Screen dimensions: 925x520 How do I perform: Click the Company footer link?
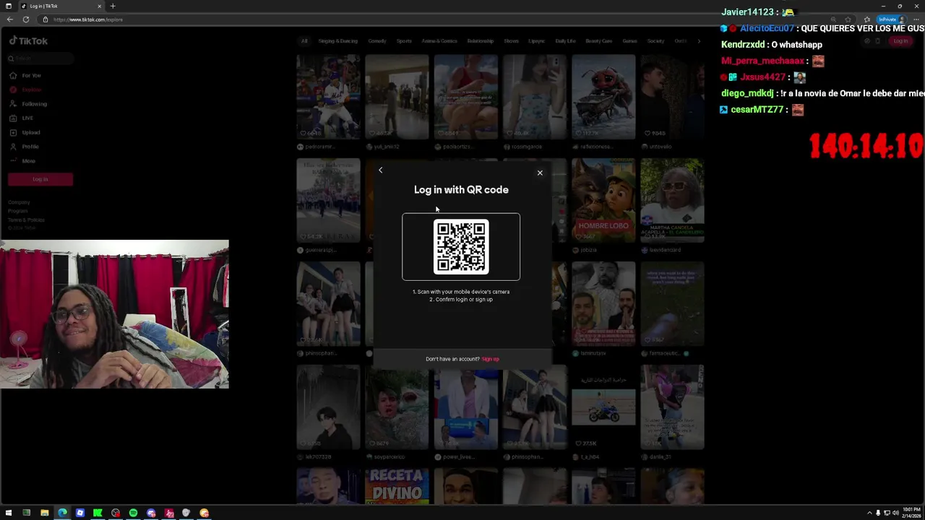(x=19, y=202)
